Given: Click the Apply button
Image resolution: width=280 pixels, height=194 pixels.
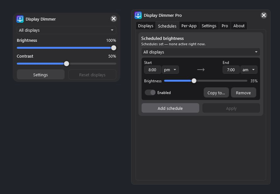Looking at the screenshot, I should click(231, 108).
